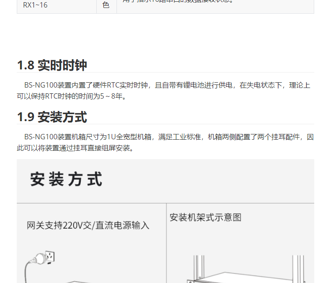Select the heading 1.8 实时时钟

(52, 65)
